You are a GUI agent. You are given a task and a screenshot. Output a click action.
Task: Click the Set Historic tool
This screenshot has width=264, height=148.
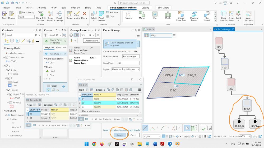[207, 16]
